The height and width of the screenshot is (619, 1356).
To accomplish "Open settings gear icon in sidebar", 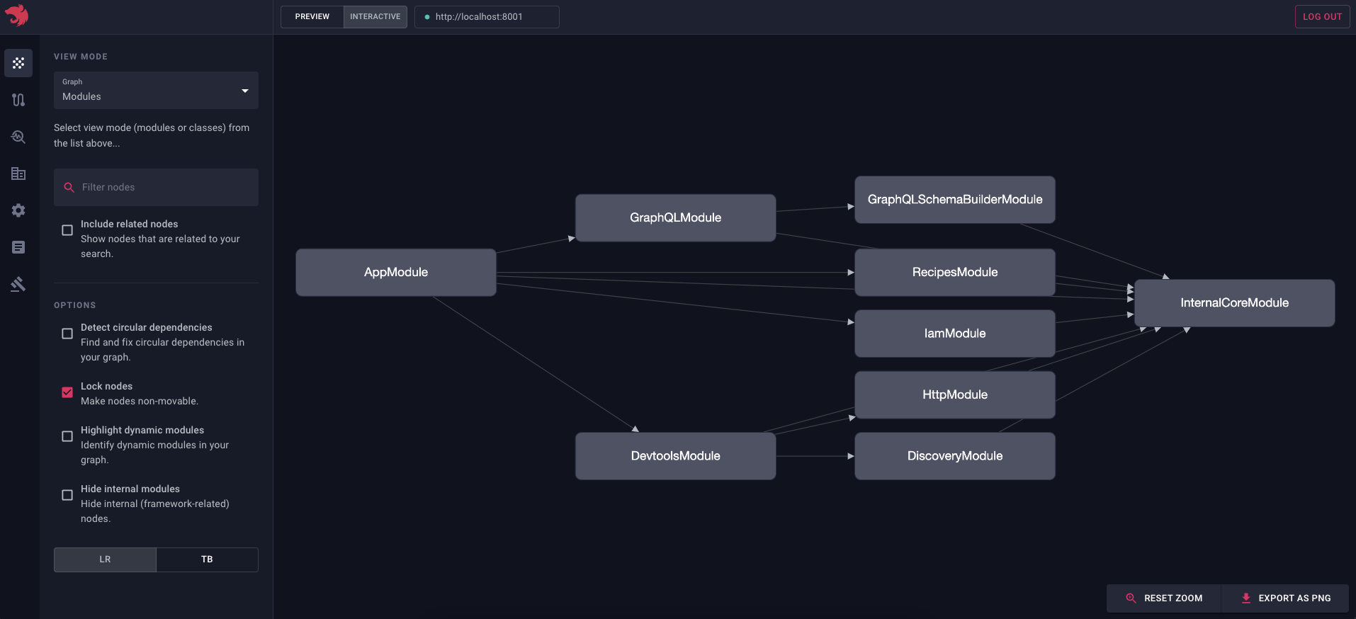I will pyautogui.click(x=18, y=210).
